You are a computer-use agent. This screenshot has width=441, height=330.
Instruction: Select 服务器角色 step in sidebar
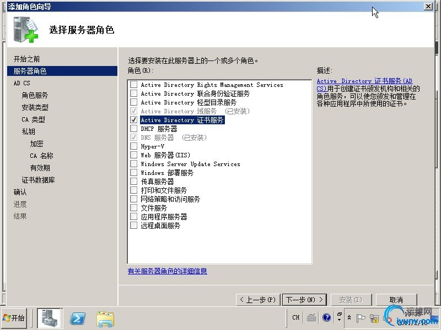tap(62, 71)
